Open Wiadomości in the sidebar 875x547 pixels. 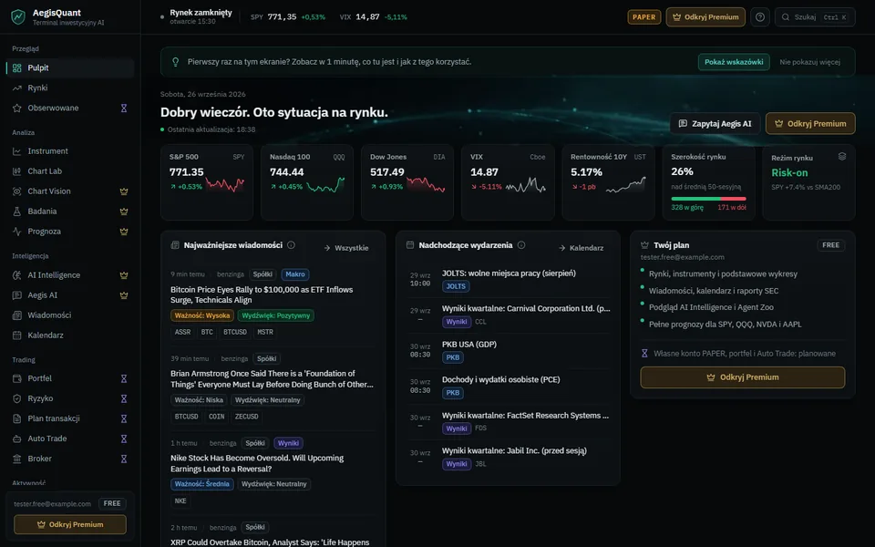click(70, 315)
